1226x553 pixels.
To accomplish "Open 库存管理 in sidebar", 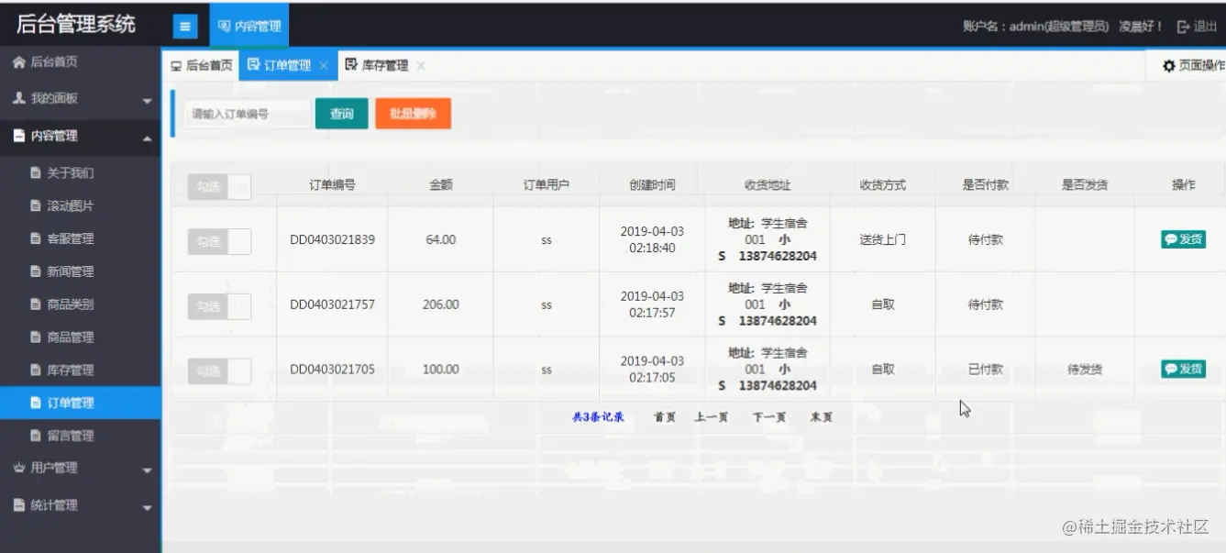I will click(x=81, y=370).
